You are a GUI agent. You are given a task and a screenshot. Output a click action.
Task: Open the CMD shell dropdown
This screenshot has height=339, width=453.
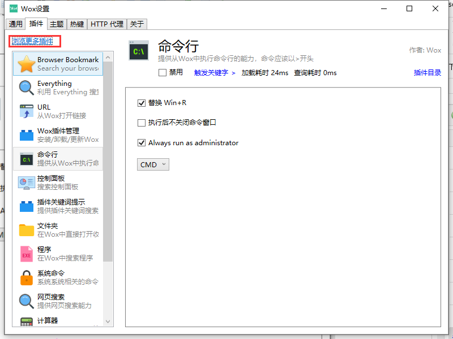point(152,164)
